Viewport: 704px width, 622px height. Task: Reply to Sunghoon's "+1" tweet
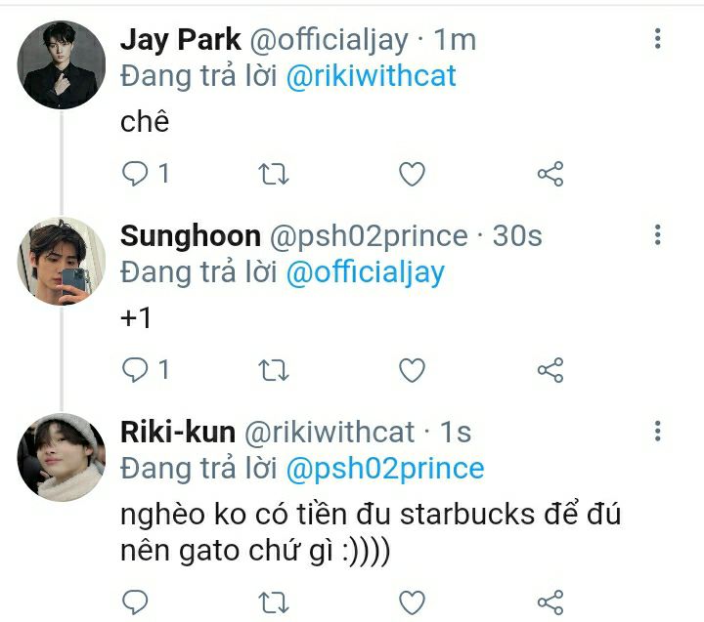(x=135, y=369)
